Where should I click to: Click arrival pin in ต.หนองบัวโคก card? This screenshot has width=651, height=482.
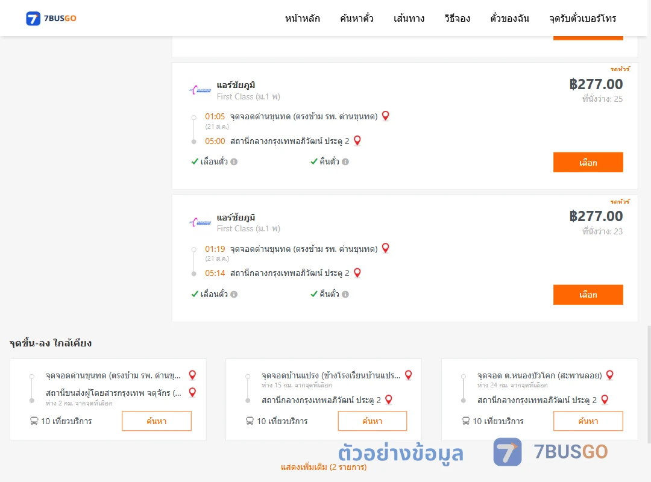pos(605,400)
